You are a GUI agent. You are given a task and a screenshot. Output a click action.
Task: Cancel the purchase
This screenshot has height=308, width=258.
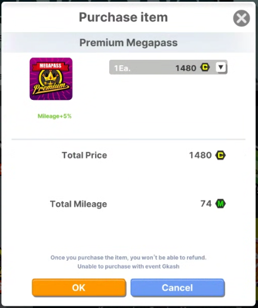[x=177, y=288]
